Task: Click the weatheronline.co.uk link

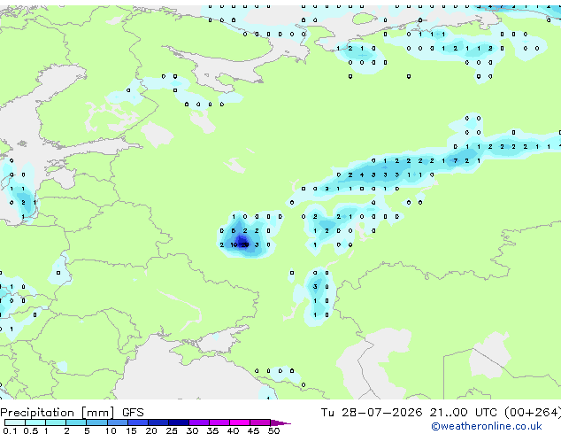Action: 487,426
